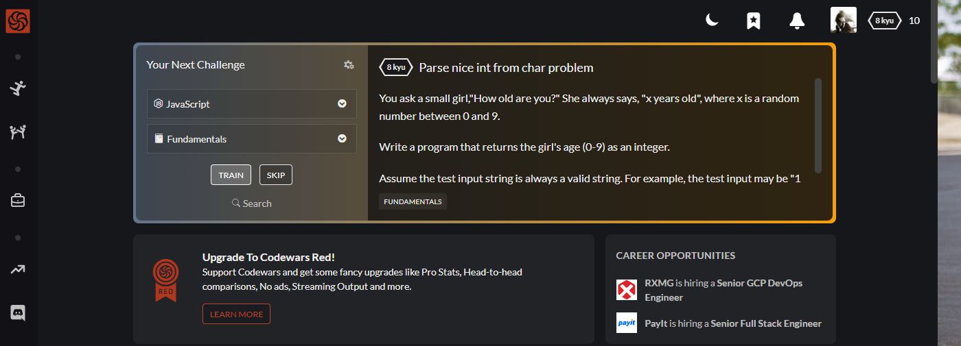The width and height of the screenshot is (961, 346).
Task: Click the Search link below Train
Action: 252,203
